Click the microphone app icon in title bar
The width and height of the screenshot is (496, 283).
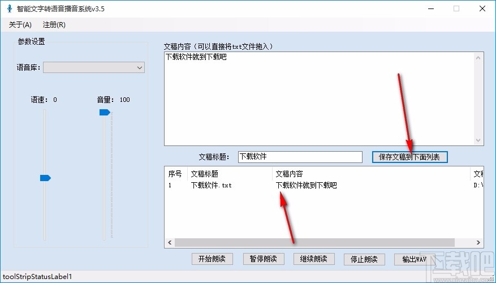coord(10,8)
